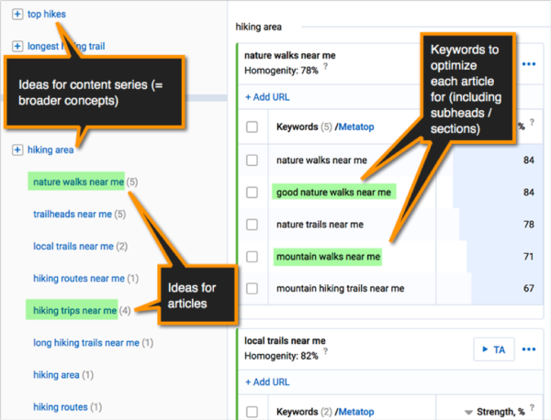Click strength value 78

(x=529, y=225)
